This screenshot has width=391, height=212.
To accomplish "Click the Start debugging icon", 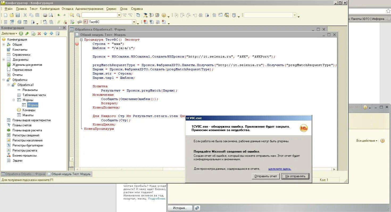I will click(x=33, y=22).
